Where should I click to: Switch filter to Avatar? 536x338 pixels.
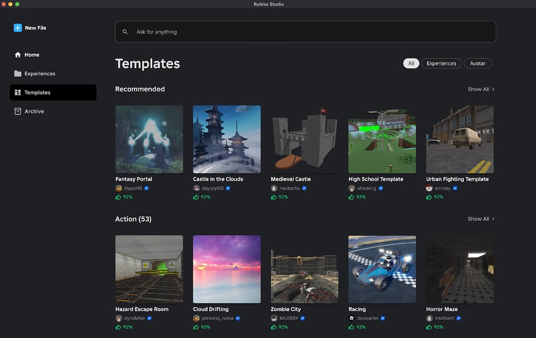[477, 63]
